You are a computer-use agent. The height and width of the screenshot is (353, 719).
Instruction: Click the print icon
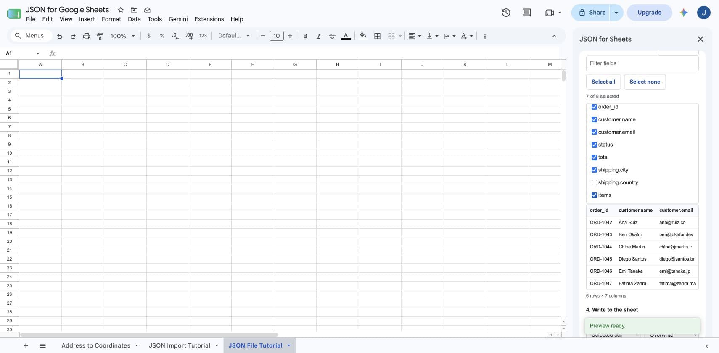click(x=87, y=36)
